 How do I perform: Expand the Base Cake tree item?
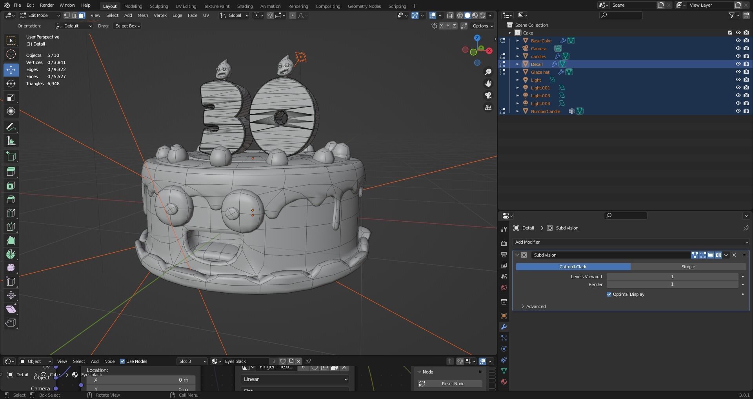517,40
